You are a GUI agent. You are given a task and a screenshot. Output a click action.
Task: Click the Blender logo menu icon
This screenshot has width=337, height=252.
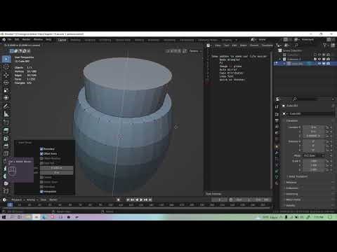4,40
